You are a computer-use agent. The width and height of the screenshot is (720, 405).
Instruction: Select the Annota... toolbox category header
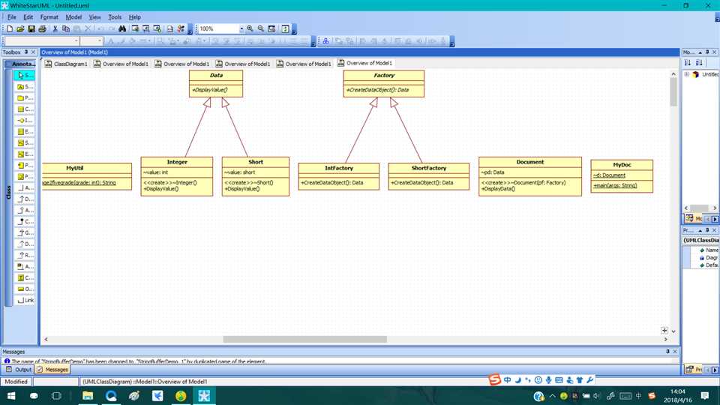pos(20,64)
